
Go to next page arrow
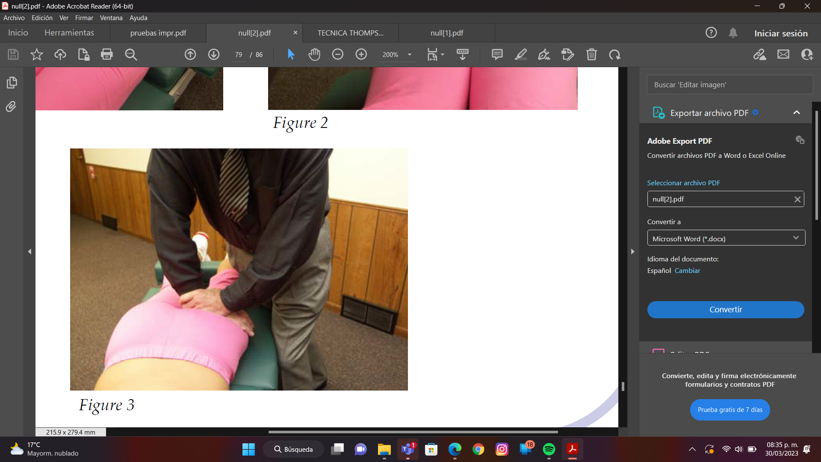click(x=214, y=54)
